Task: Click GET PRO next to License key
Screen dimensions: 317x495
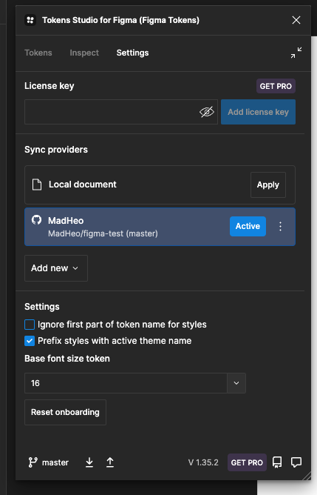Action: 276,86
